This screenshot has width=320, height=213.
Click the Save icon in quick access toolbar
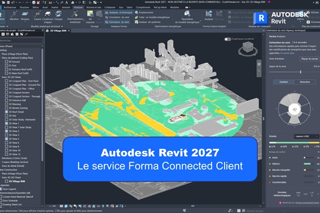(8, 2)
